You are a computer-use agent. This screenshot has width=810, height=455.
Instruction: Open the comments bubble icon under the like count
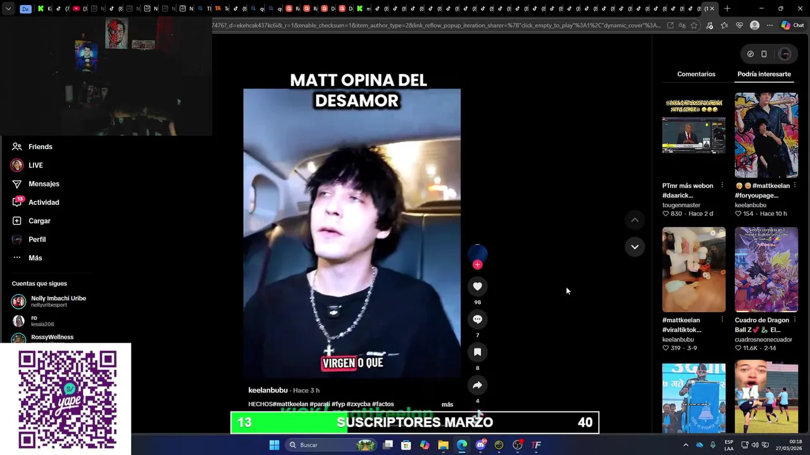[x=477, y=319]
